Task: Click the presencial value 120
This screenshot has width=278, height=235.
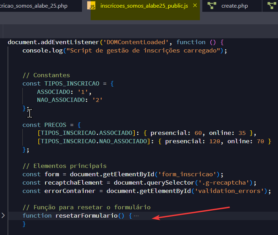Action: [215, 141]
